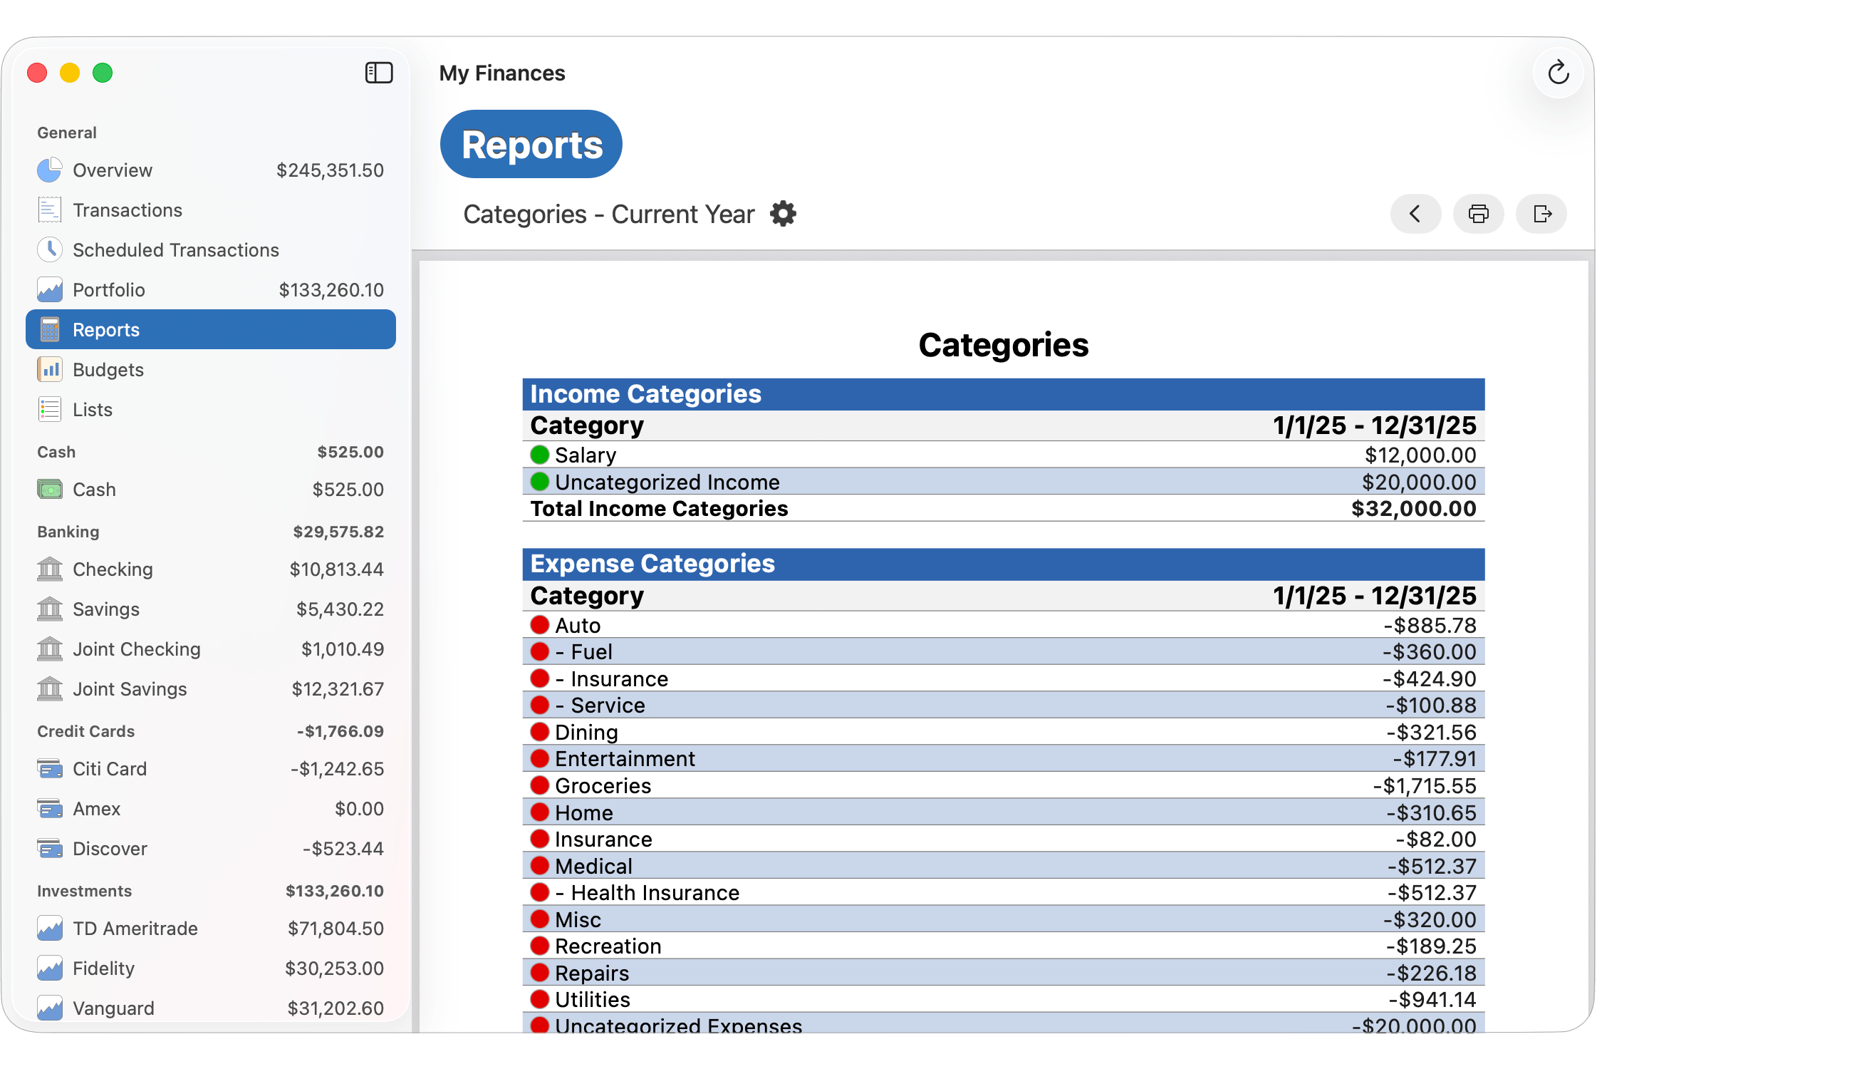The image size is (1852, 1069).
Task: Print the report using printer icon
Action: coord(1478,214)
